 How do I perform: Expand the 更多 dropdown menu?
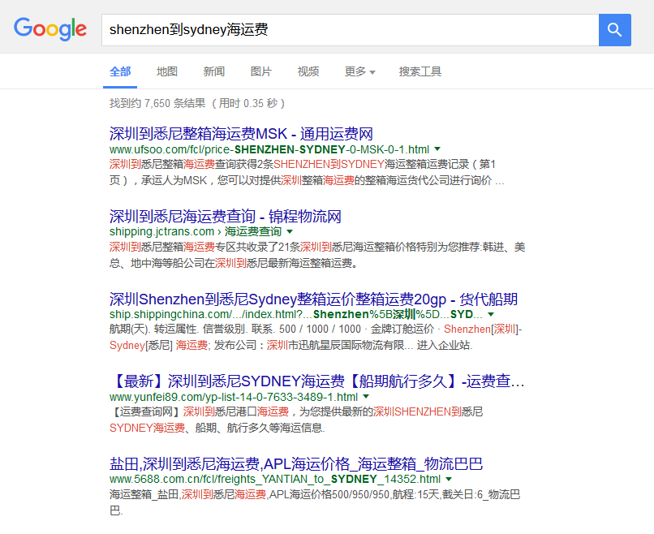pos(359,71)
